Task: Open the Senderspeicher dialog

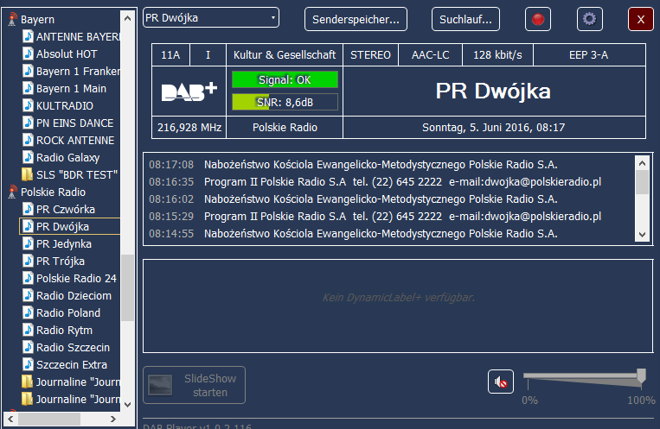Action: [x=356, y=18]
